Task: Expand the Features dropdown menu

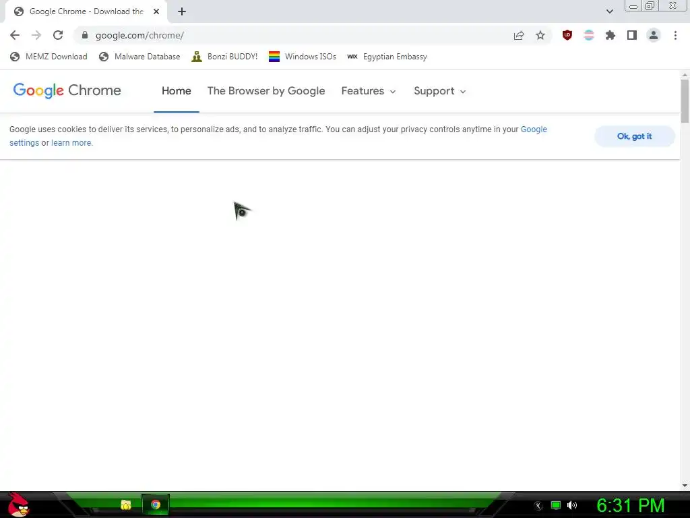Action: tap(369, 91)
